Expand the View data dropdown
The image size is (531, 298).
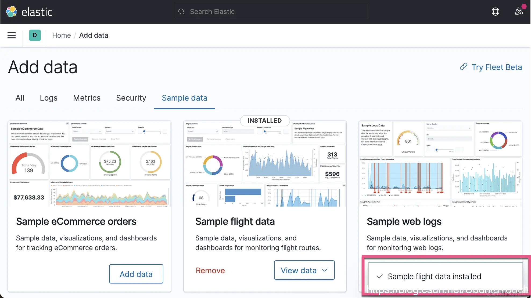click(x=299, y=270)
